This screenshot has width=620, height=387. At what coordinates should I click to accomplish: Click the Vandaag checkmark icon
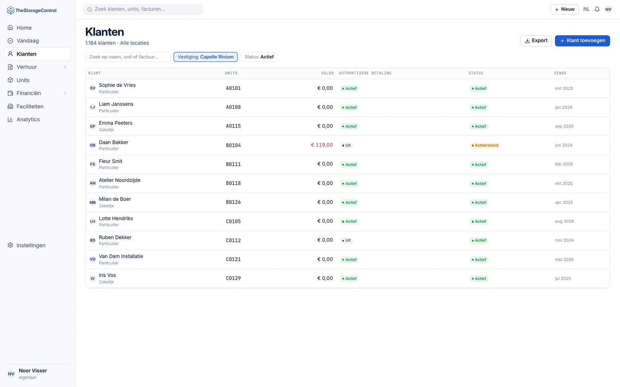tap(10, 41)
